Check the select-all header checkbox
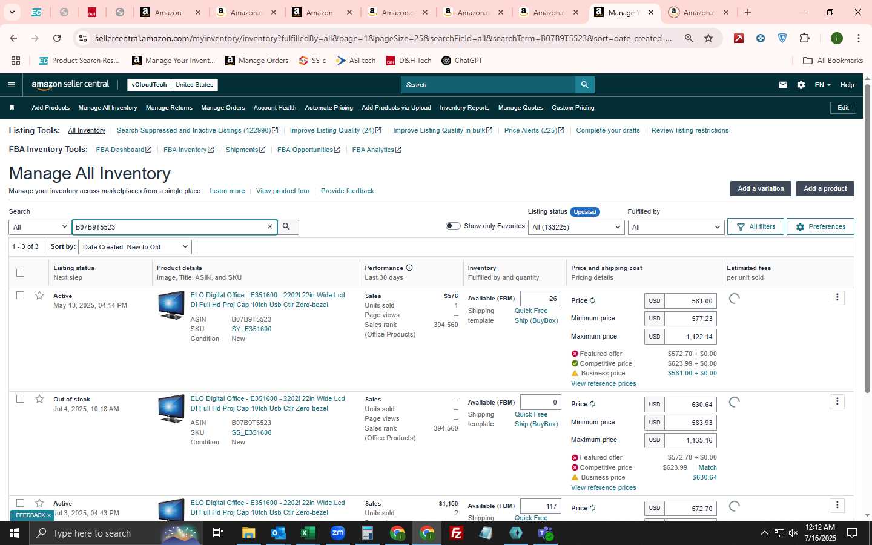The width and height of the screenshot is (872, 545). [20, 272]
